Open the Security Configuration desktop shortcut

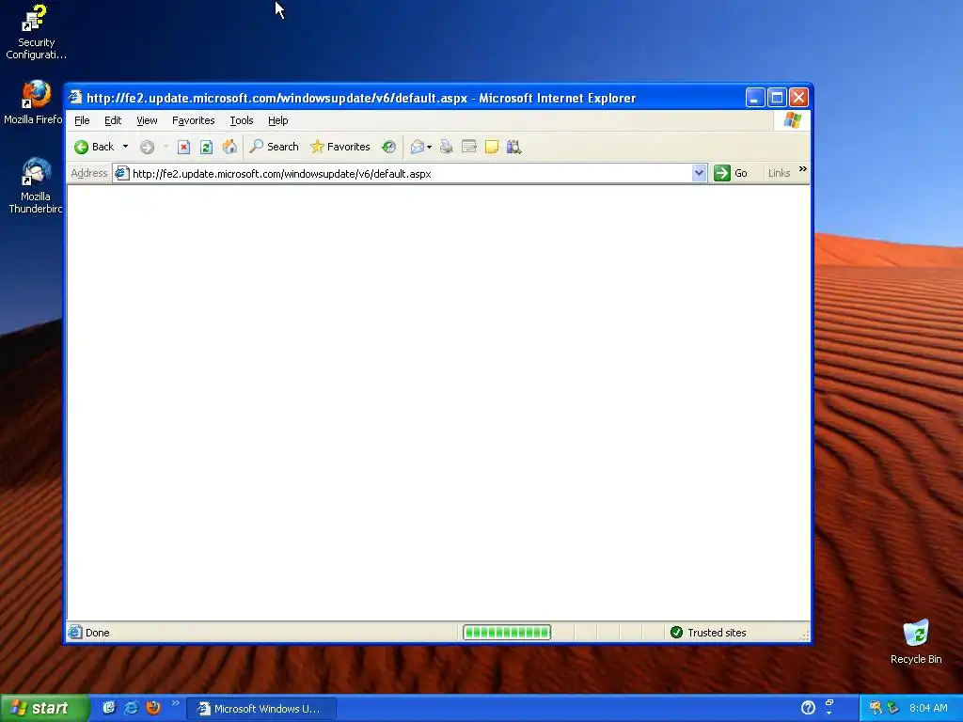[x=36, y=32]
